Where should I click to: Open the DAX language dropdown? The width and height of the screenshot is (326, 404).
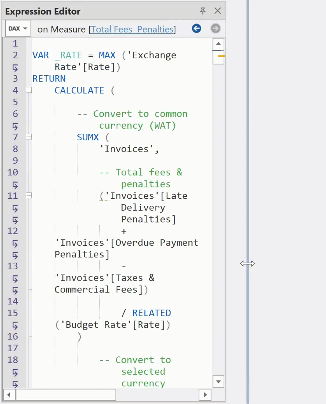point(18,28)
